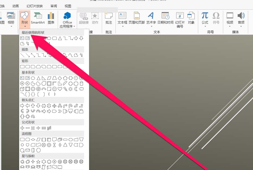Select the right arrow in 箭头总汇
253x170 pixels.
22,106
